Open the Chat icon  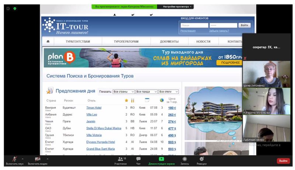coord(138,159)
